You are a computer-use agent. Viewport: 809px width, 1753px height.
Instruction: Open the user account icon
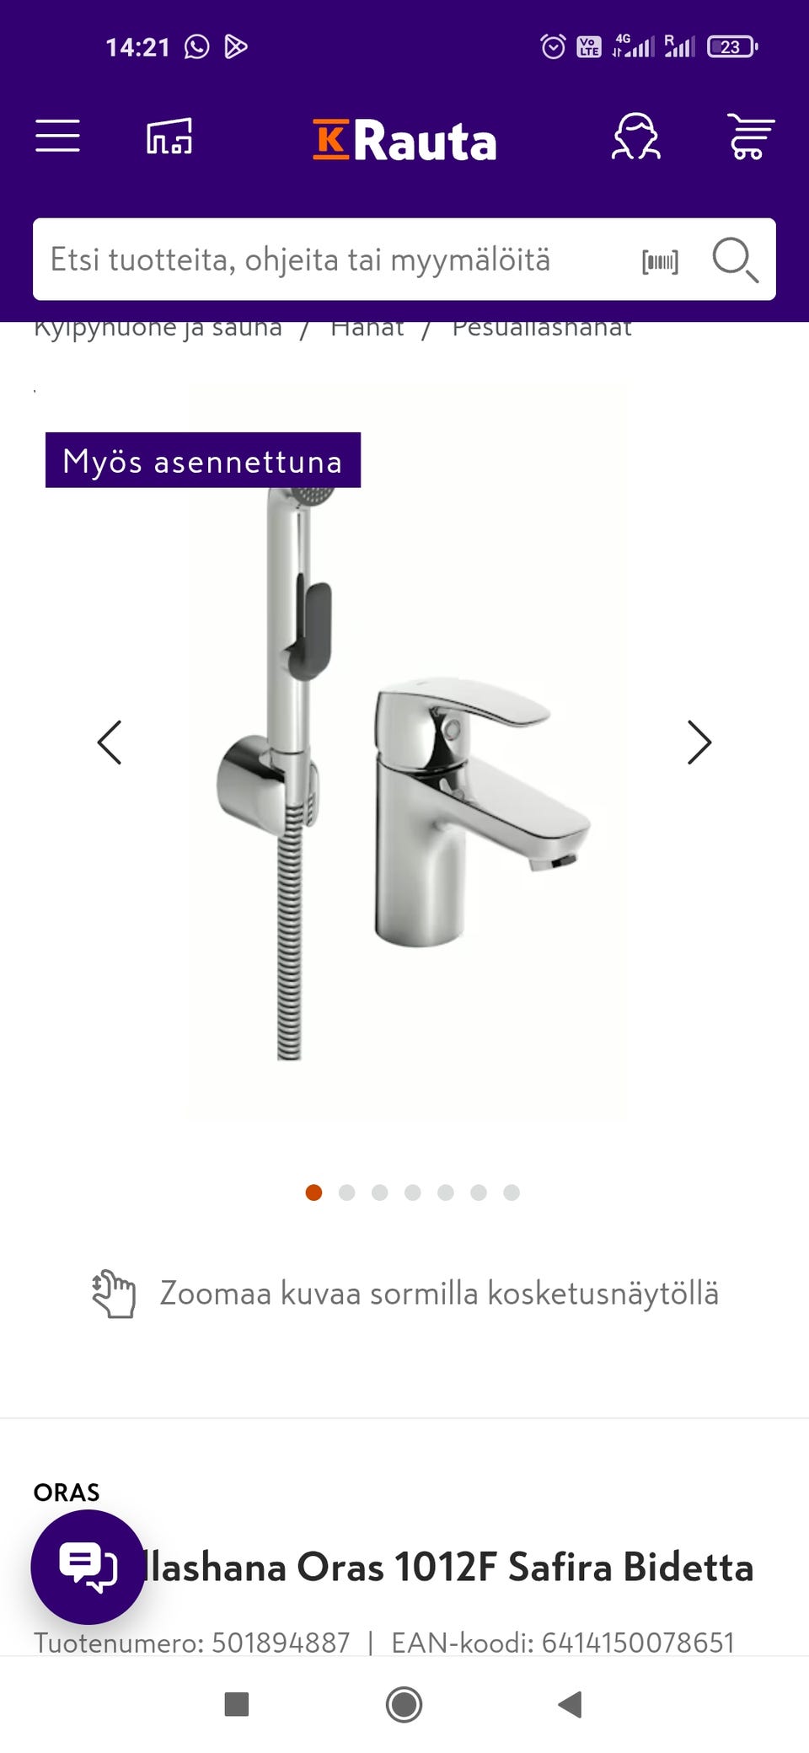[x=635, y=137]
